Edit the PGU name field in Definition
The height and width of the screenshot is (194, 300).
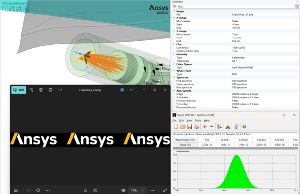click(x=235, y=7)
